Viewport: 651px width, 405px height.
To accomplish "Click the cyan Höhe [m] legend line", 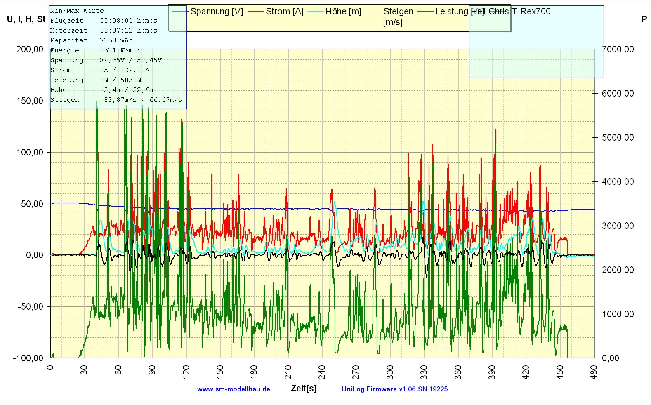I will [316, 12].
